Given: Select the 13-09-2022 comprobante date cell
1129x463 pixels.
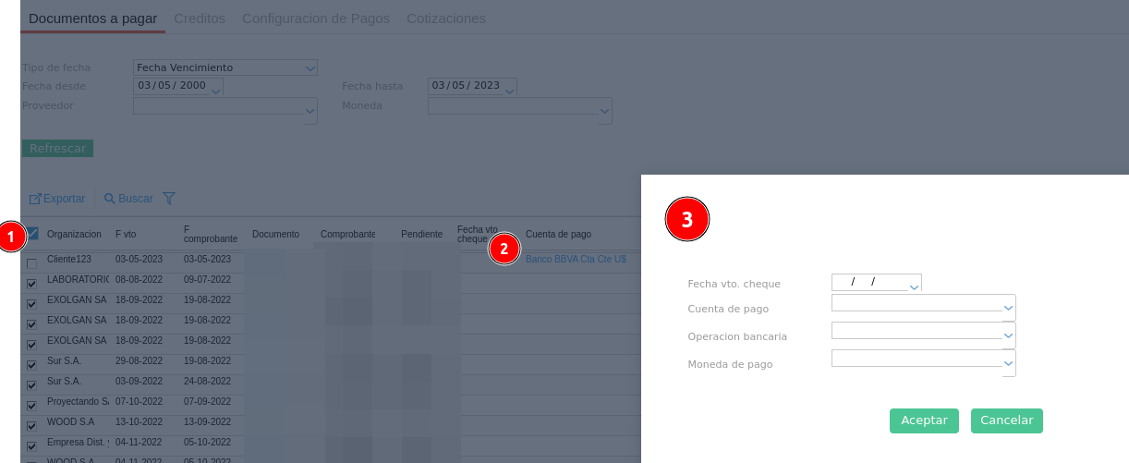Looking at the screenshot, I should (x=207, y=421).
